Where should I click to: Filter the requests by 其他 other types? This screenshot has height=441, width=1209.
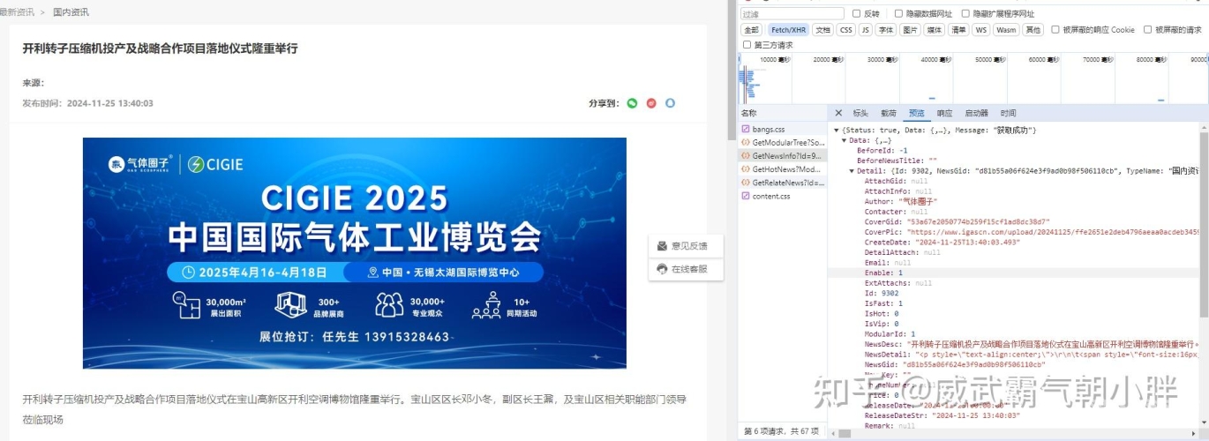click(x=1033, y=29)
